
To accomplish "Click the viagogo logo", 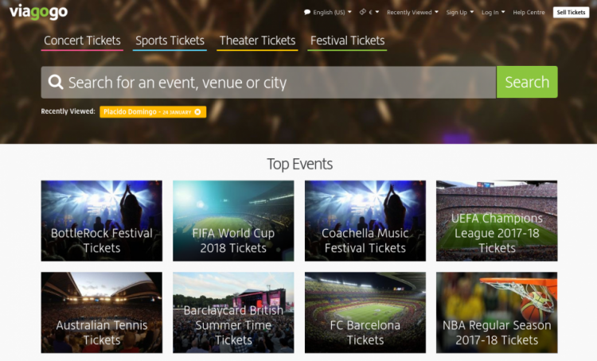I will (x=38, y=12).
